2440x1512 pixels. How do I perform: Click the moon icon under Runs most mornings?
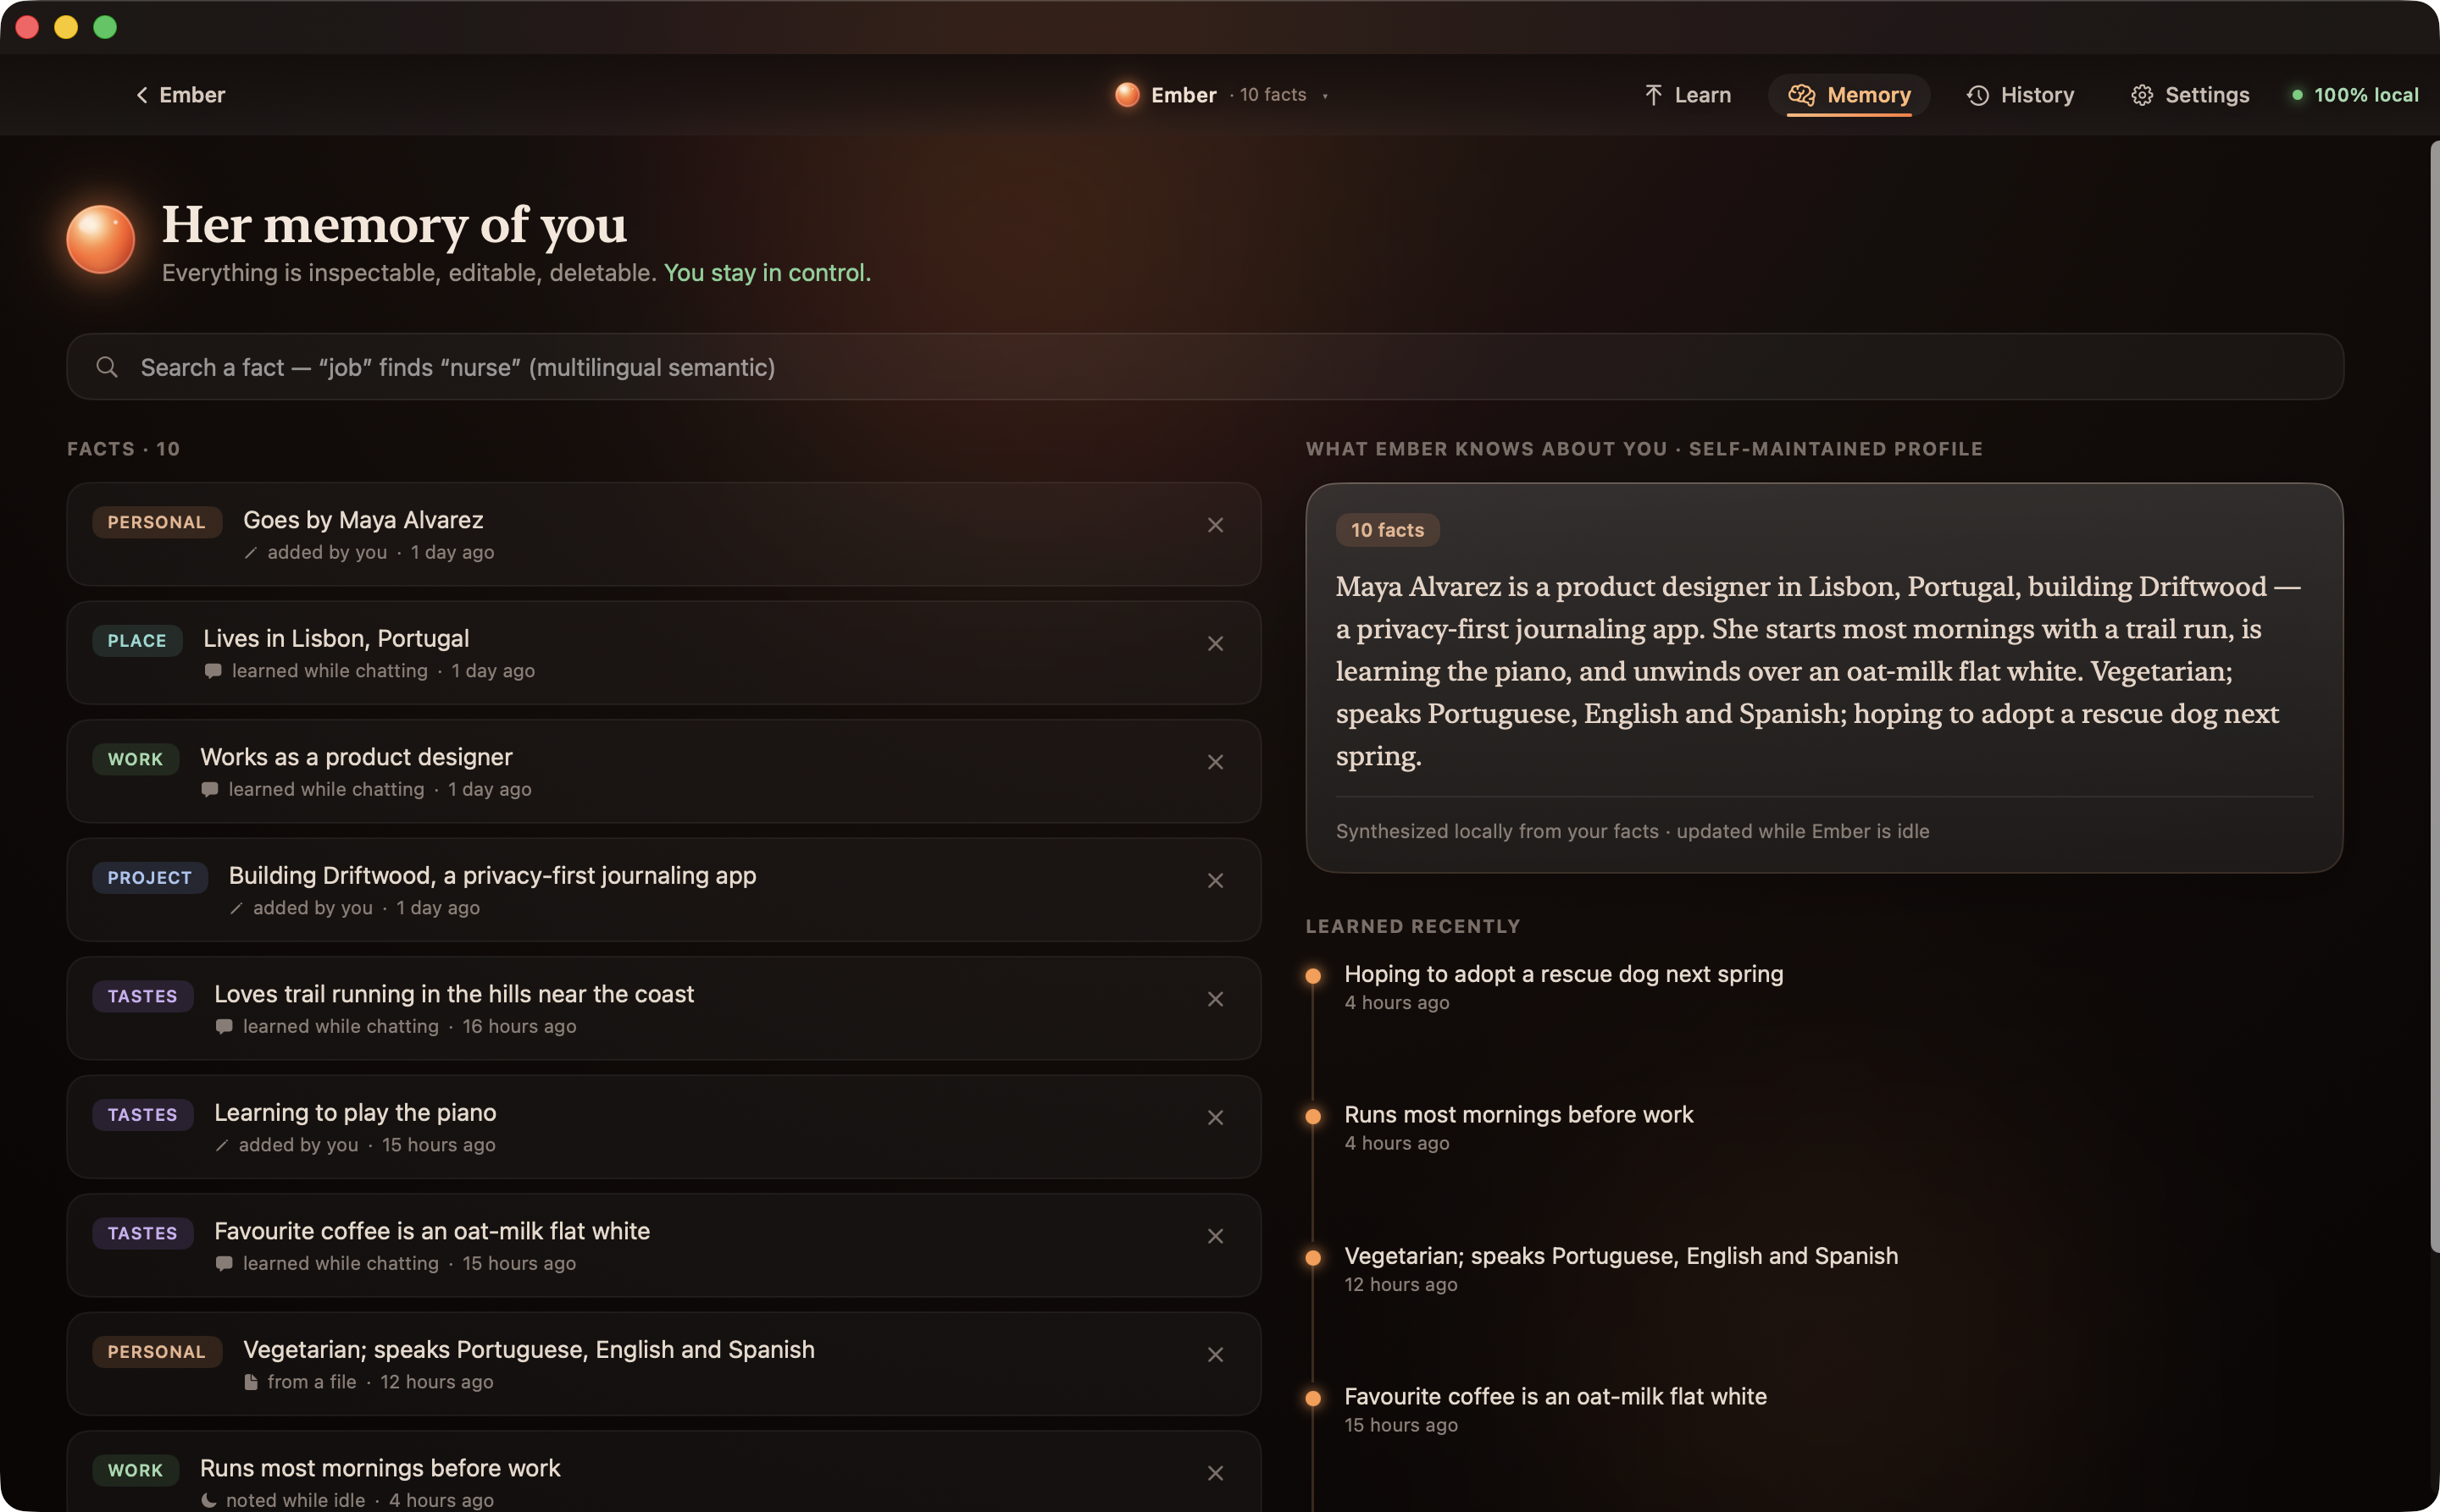[x=208, y=1500]
